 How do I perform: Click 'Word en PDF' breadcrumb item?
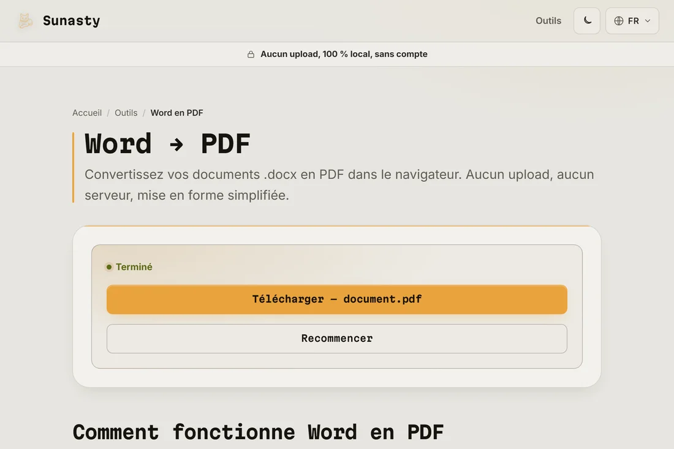(176, 113)
